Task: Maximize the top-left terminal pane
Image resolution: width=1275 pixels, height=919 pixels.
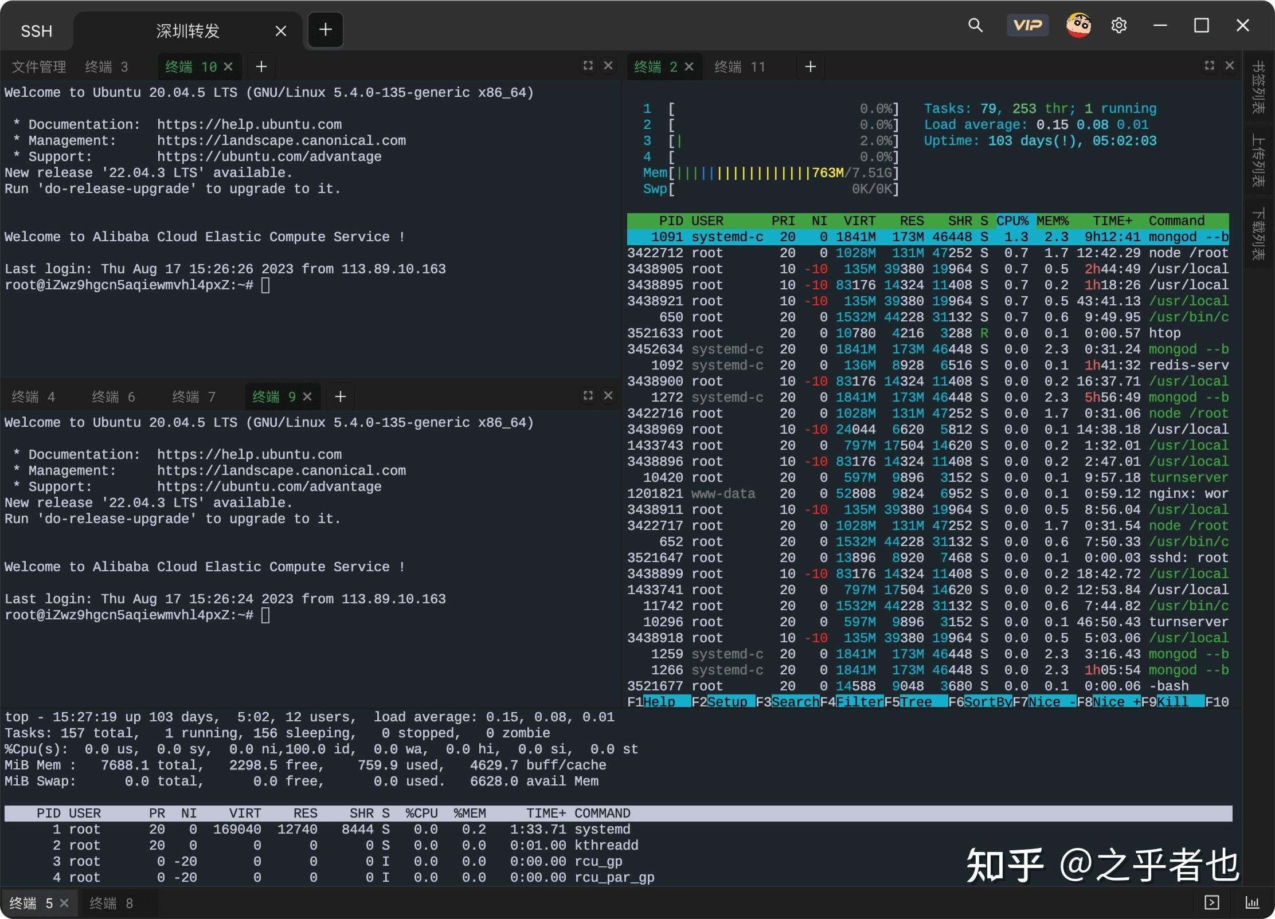Action: pyautogui.click(x=588, y=66)
